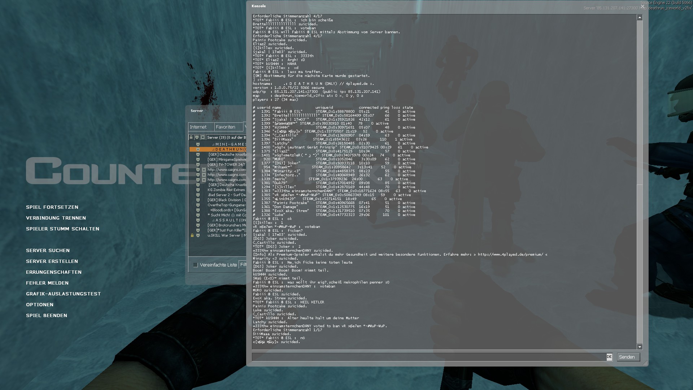Switch to Internet tab in Server browser
Image resolution: width=693 pixels, height=390 pixels.
[x=200, y=127]
